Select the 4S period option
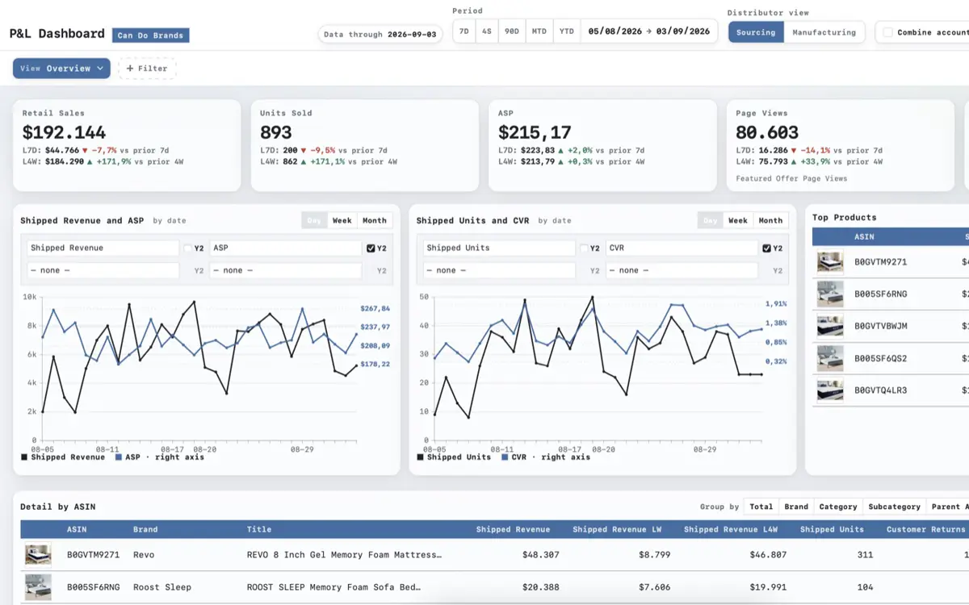 (486, 31)
